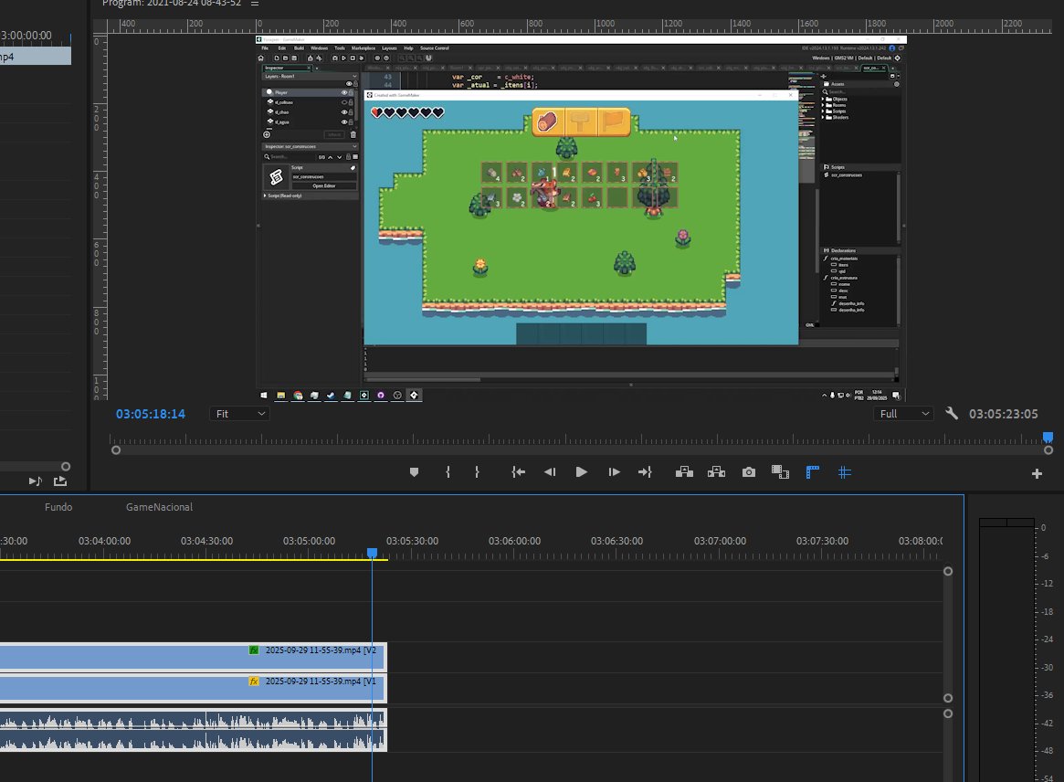Switch to the Fundo sequence tab
The height and width of the screenshot is (782, 1064).
[x=58, y=507]
